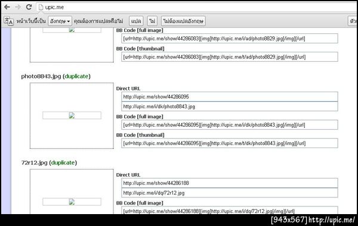
Task: Reload the page with the refresh icon
Action: [29, 7]
